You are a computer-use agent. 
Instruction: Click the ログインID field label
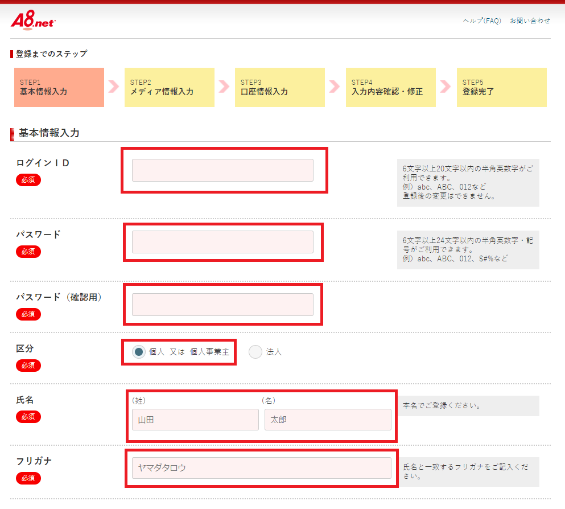(43, 163)
